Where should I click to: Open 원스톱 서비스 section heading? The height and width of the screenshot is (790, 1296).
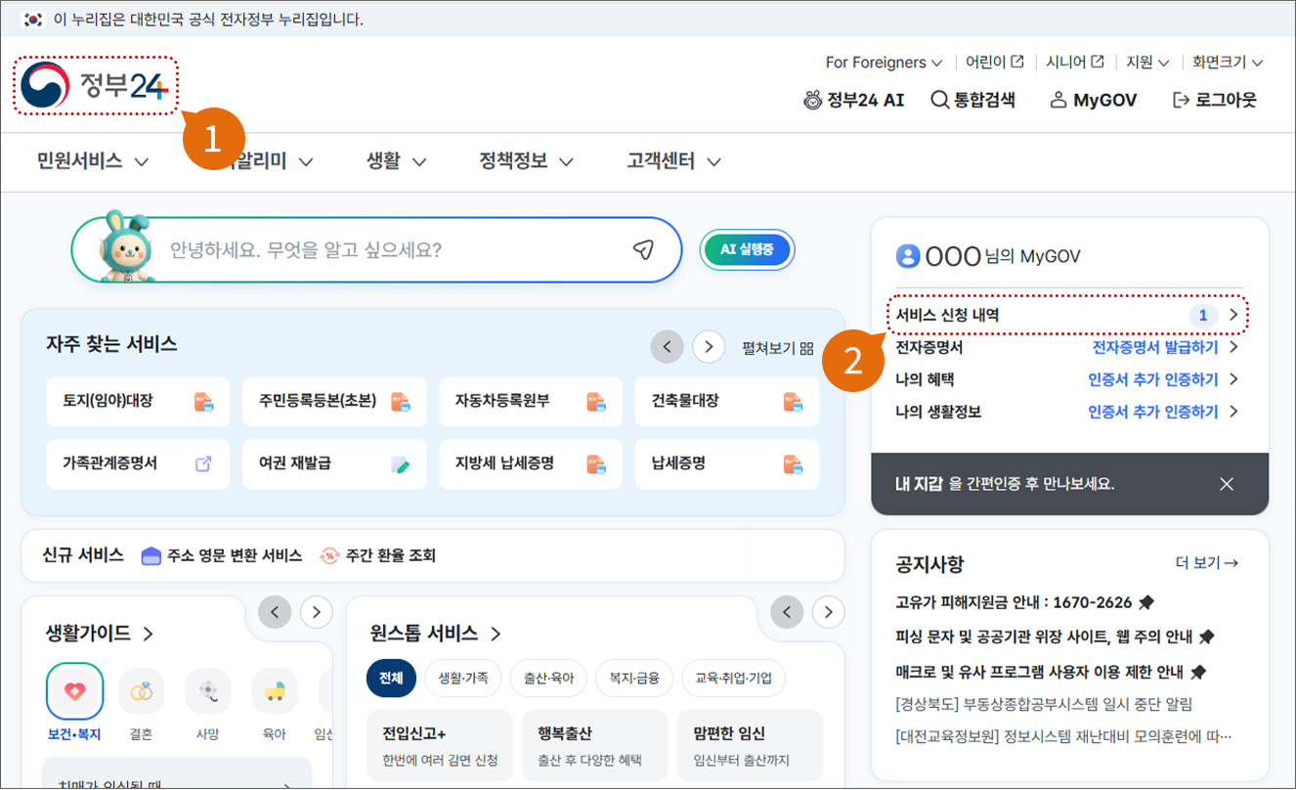coord(436,634)
